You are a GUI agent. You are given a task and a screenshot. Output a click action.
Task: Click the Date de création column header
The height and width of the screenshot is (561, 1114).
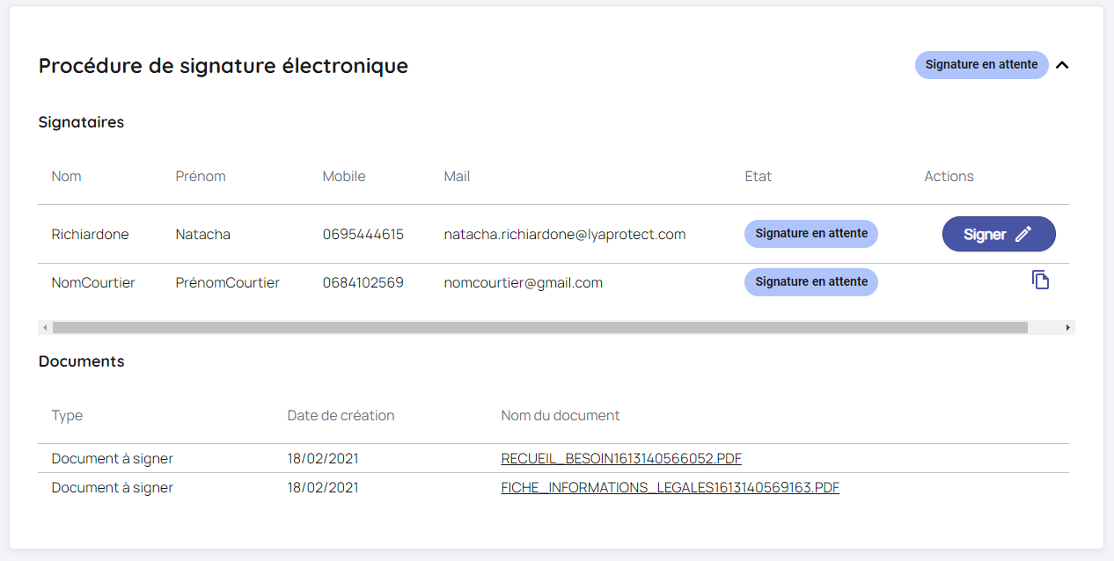point(341,415)
